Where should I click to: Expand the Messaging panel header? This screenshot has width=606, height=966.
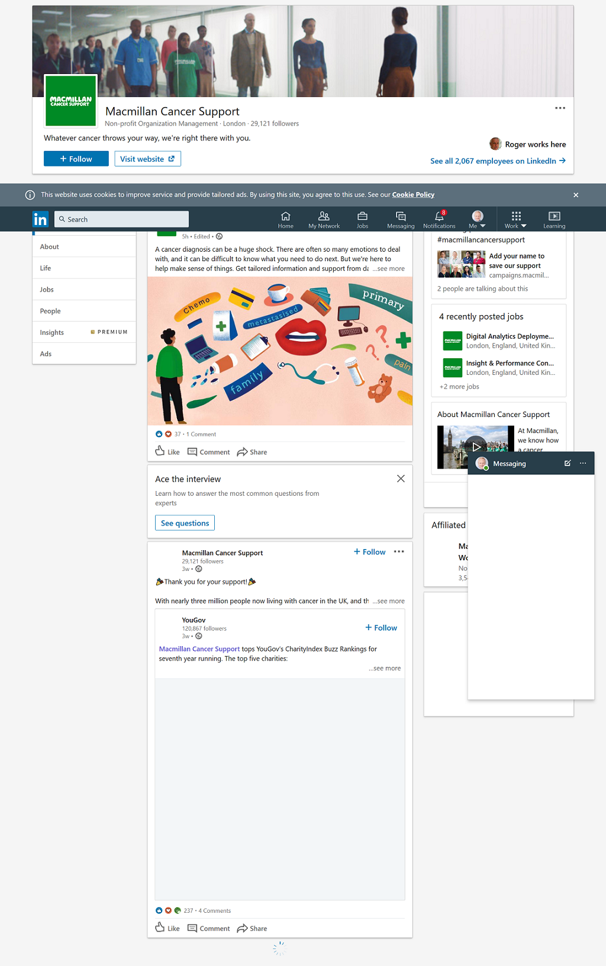point(531,464)
